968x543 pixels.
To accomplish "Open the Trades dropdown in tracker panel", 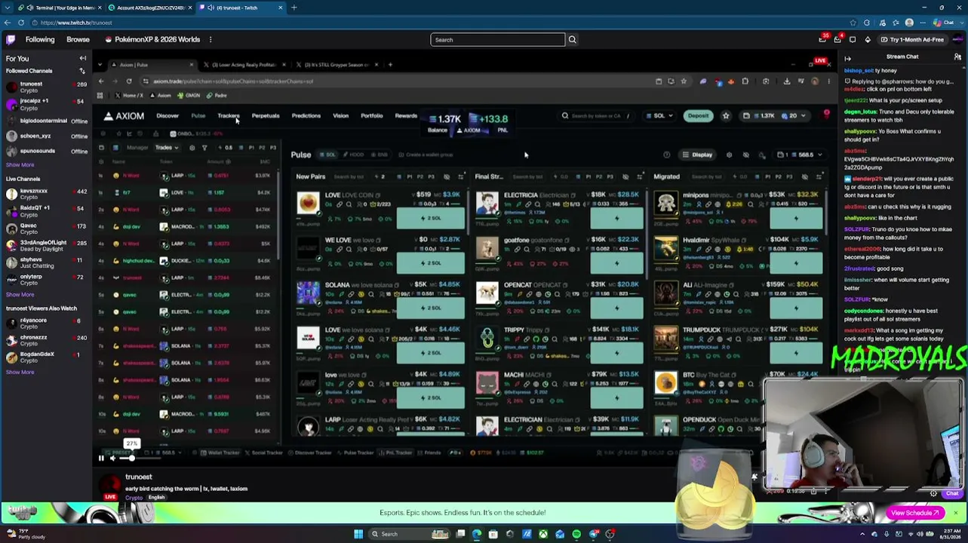I will coord(166,148).
